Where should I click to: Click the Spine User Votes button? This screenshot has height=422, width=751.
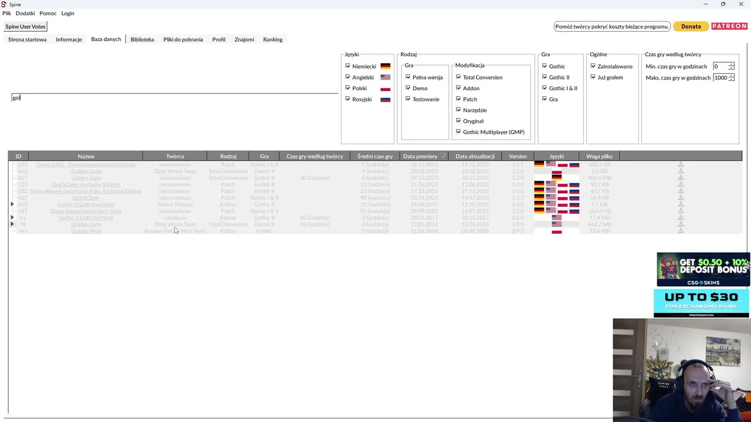(25, 26)
